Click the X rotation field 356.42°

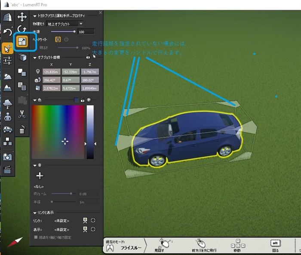click(x=51, y=80)
